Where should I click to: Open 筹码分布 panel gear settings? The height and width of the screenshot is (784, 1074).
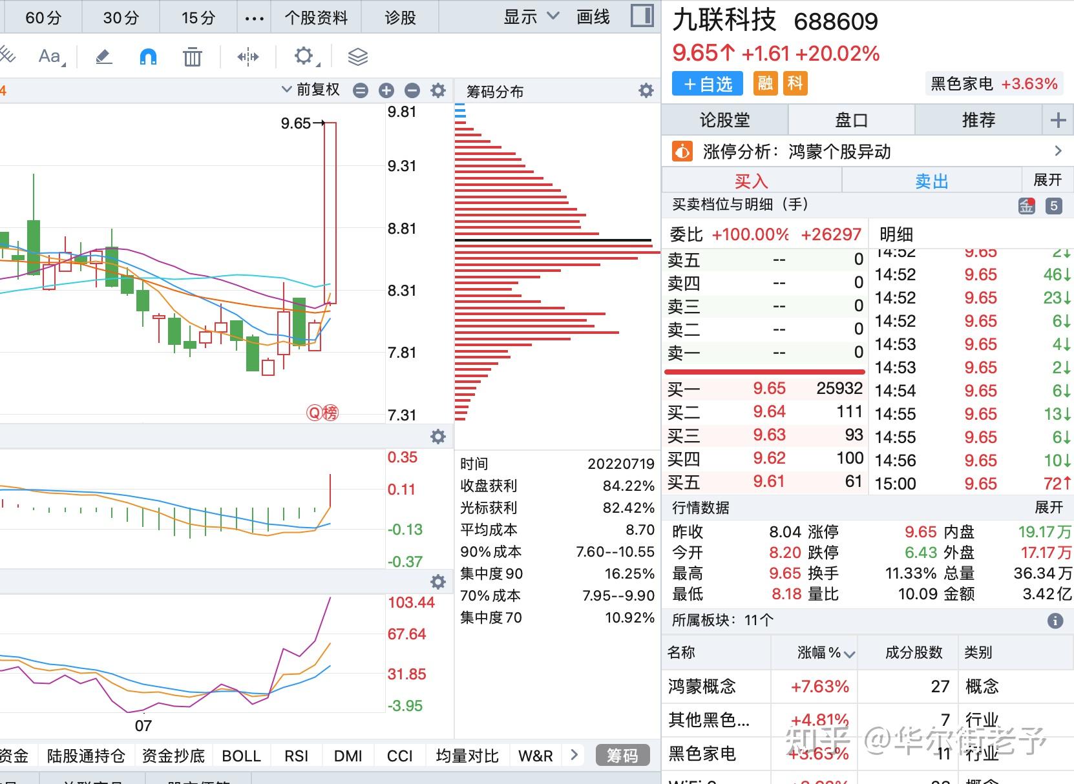coord(646,90)
